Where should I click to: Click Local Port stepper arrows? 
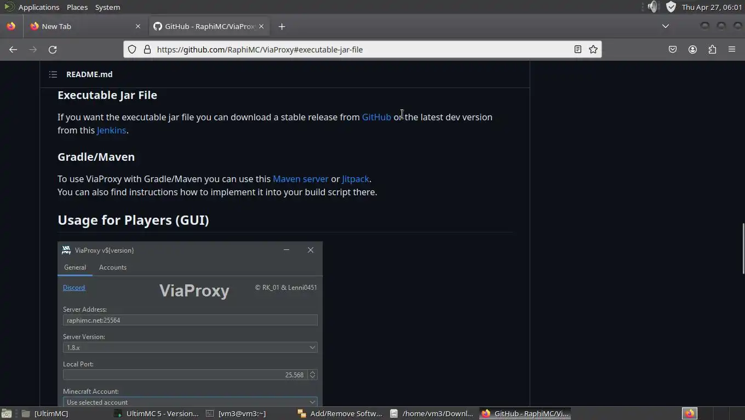tap(312, 375)
